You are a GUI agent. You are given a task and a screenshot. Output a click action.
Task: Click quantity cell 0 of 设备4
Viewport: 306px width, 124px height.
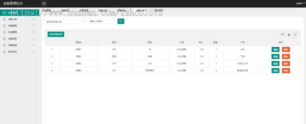point(216,71)
